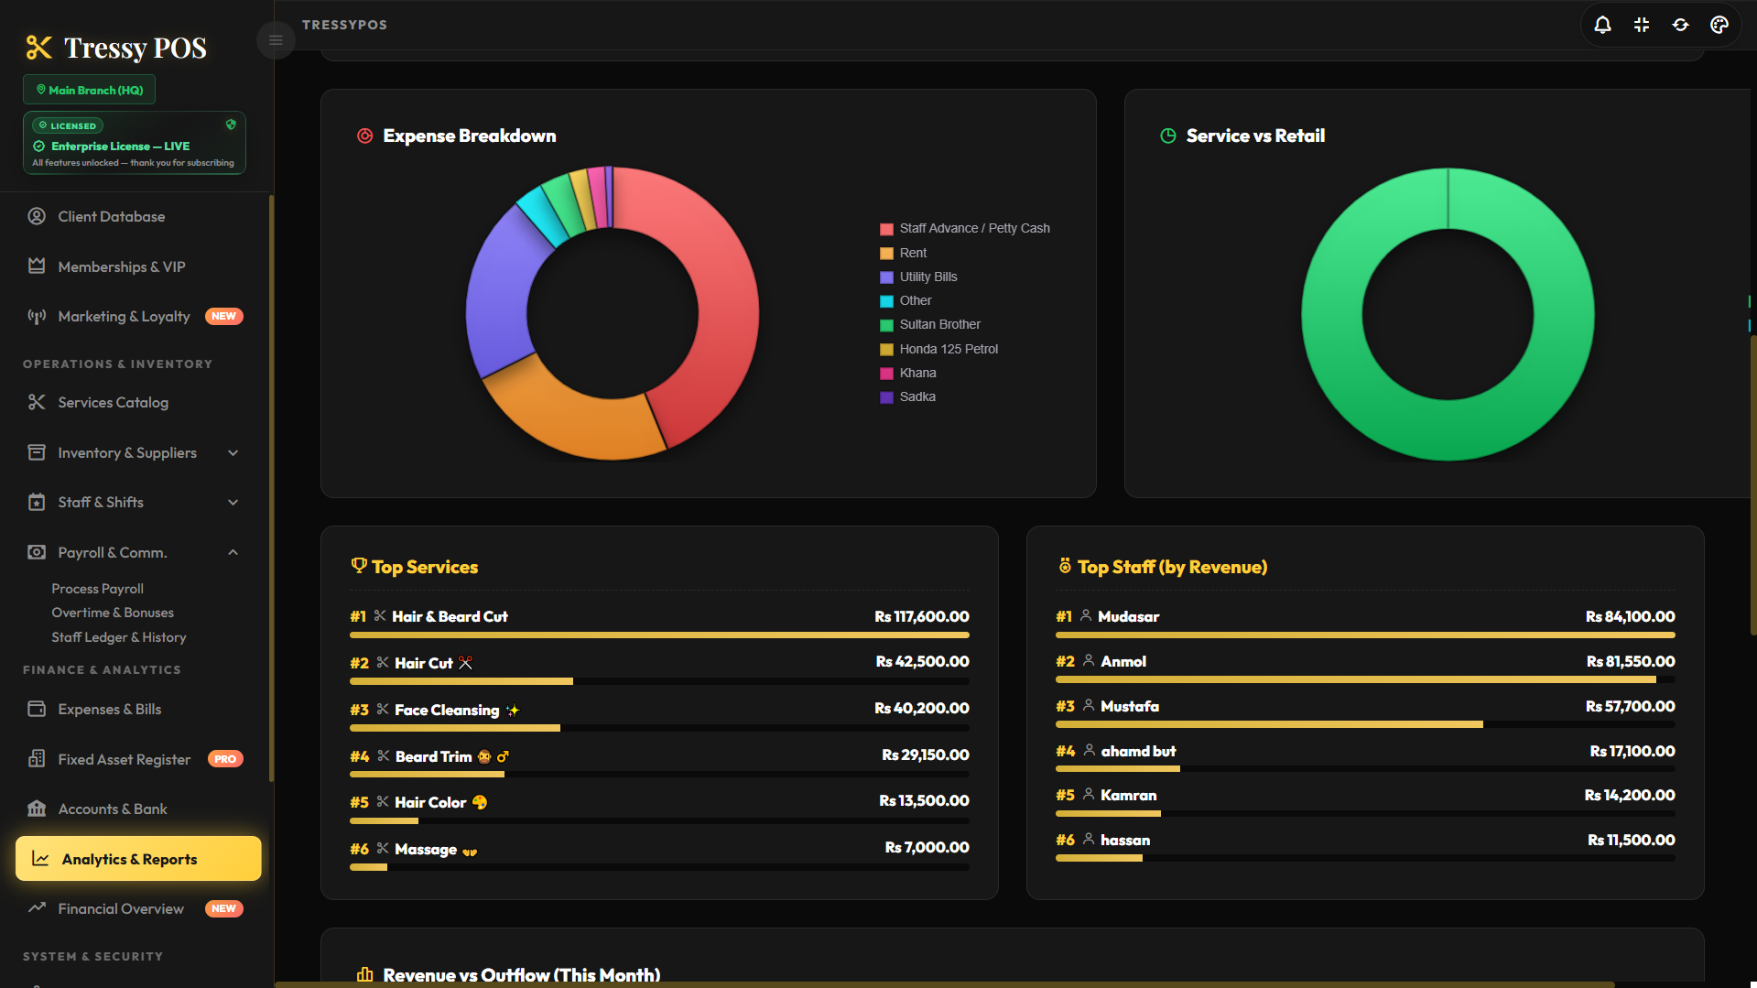Collapse the Payroll & Comm. chevron
Image resolution: width=1757 pixels, height=988 pixels.
pos(233,552)
